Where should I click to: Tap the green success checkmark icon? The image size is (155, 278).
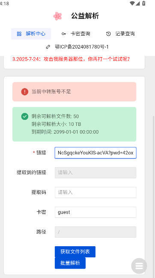pyautogui.click(x=24, y=116)
